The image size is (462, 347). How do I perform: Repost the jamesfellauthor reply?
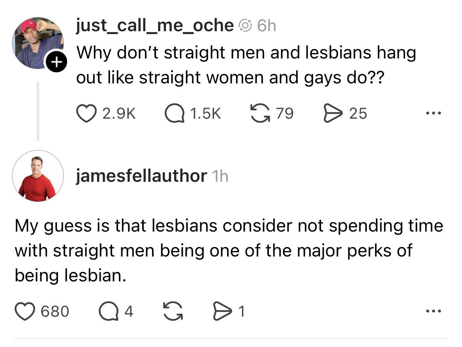tap(173, 311)
